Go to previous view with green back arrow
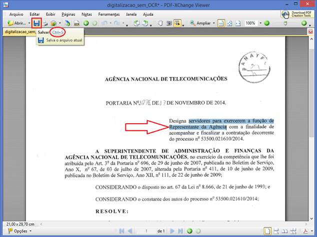 86,23
